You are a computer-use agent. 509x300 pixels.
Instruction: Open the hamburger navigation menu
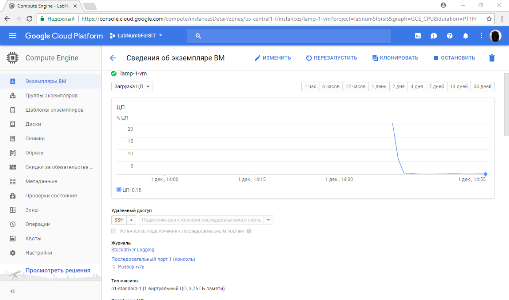click(x=13, y=36)
